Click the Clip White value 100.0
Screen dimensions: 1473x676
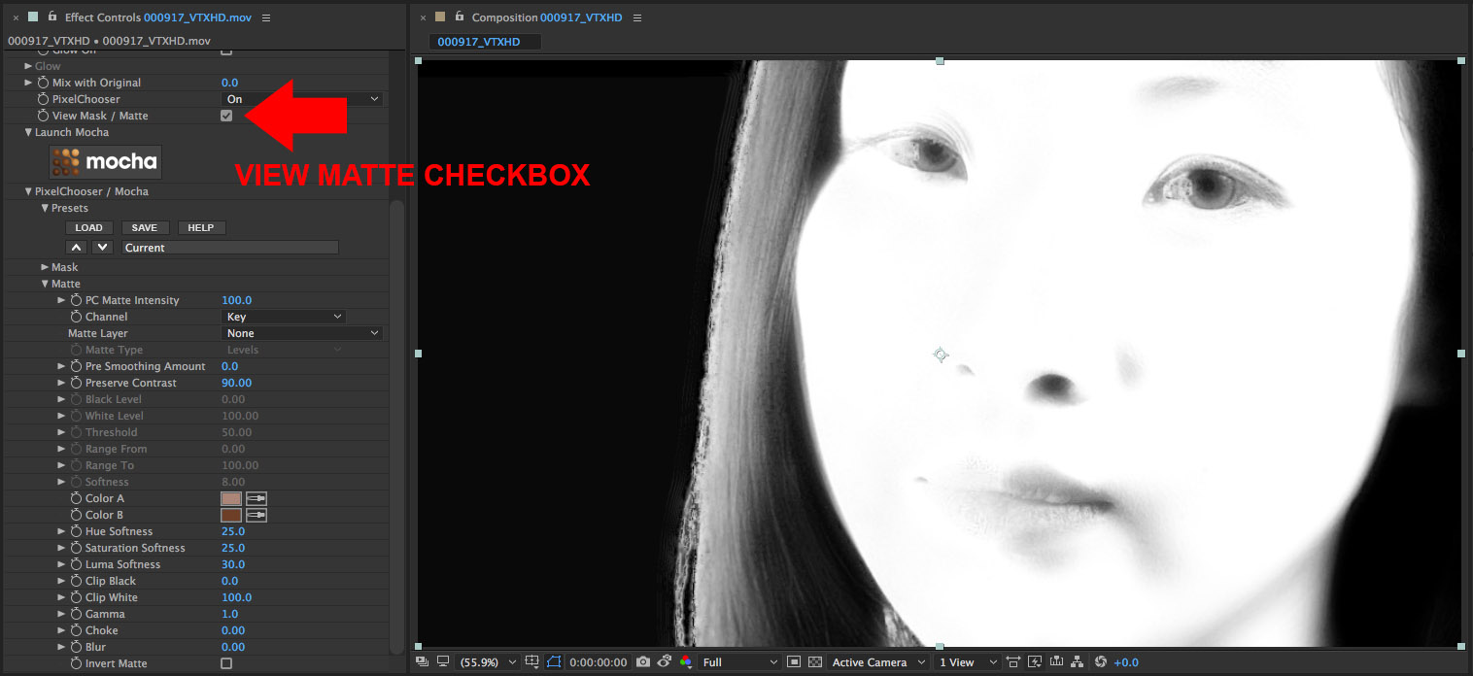coord(237,597)
